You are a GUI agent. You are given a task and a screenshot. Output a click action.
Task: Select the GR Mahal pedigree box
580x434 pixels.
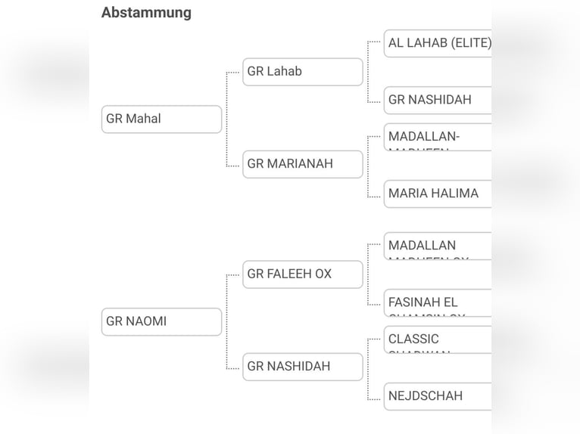click(161, 119)
